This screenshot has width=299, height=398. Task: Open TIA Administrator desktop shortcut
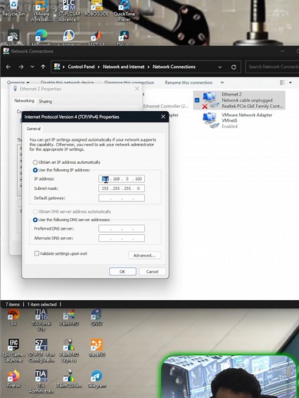[41, 381]
